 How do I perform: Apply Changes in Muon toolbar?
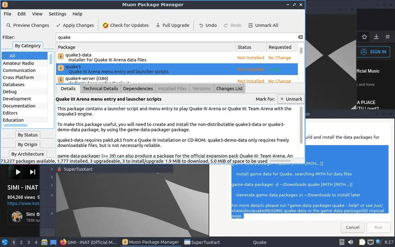(x=75, y=25)
